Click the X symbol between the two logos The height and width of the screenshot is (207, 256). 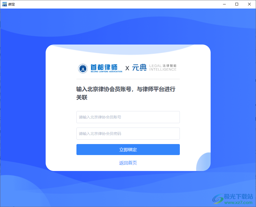click(127, 68)
